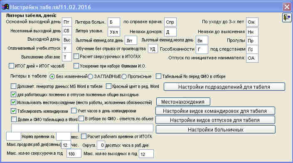Image resolution: width=293 pixels, height=163 pixels.
Task: Select the Без изменений radio button
Action: (x=52, y=76)
